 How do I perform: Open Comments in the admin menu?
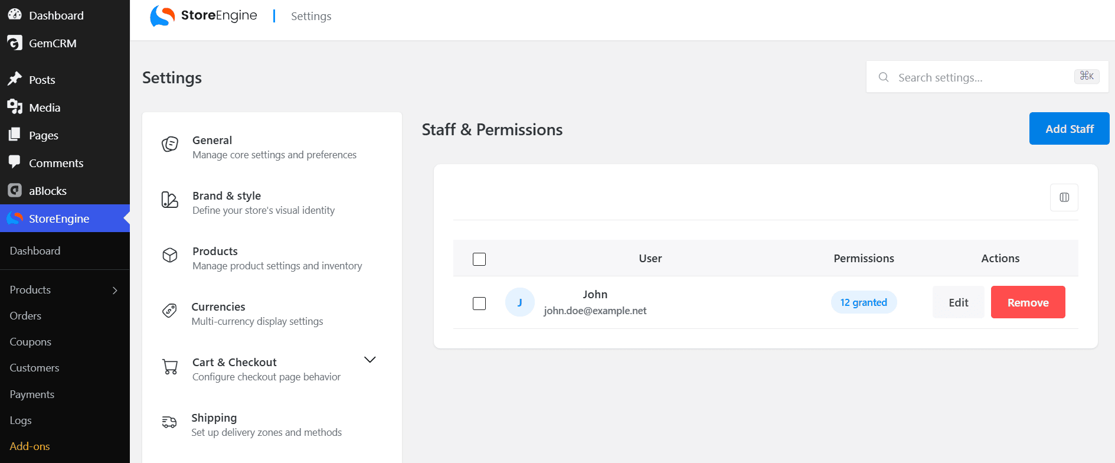65,163
